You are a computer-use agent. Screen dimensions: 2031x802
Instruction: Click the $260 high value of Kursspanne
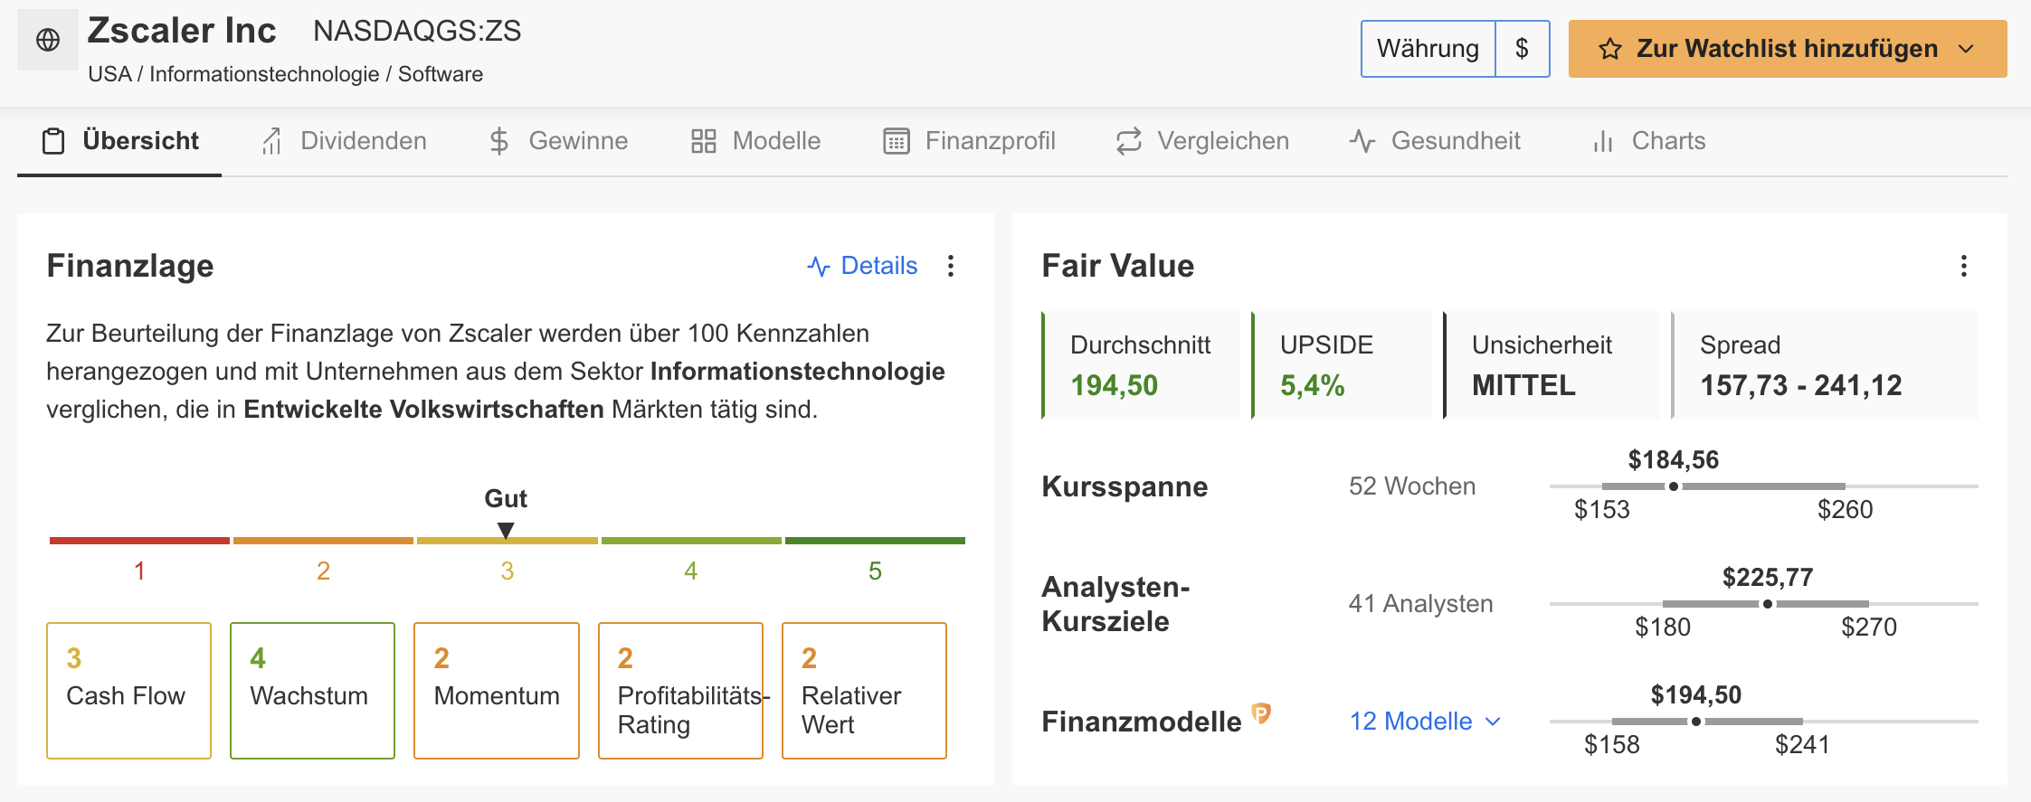coord(1846,510)
